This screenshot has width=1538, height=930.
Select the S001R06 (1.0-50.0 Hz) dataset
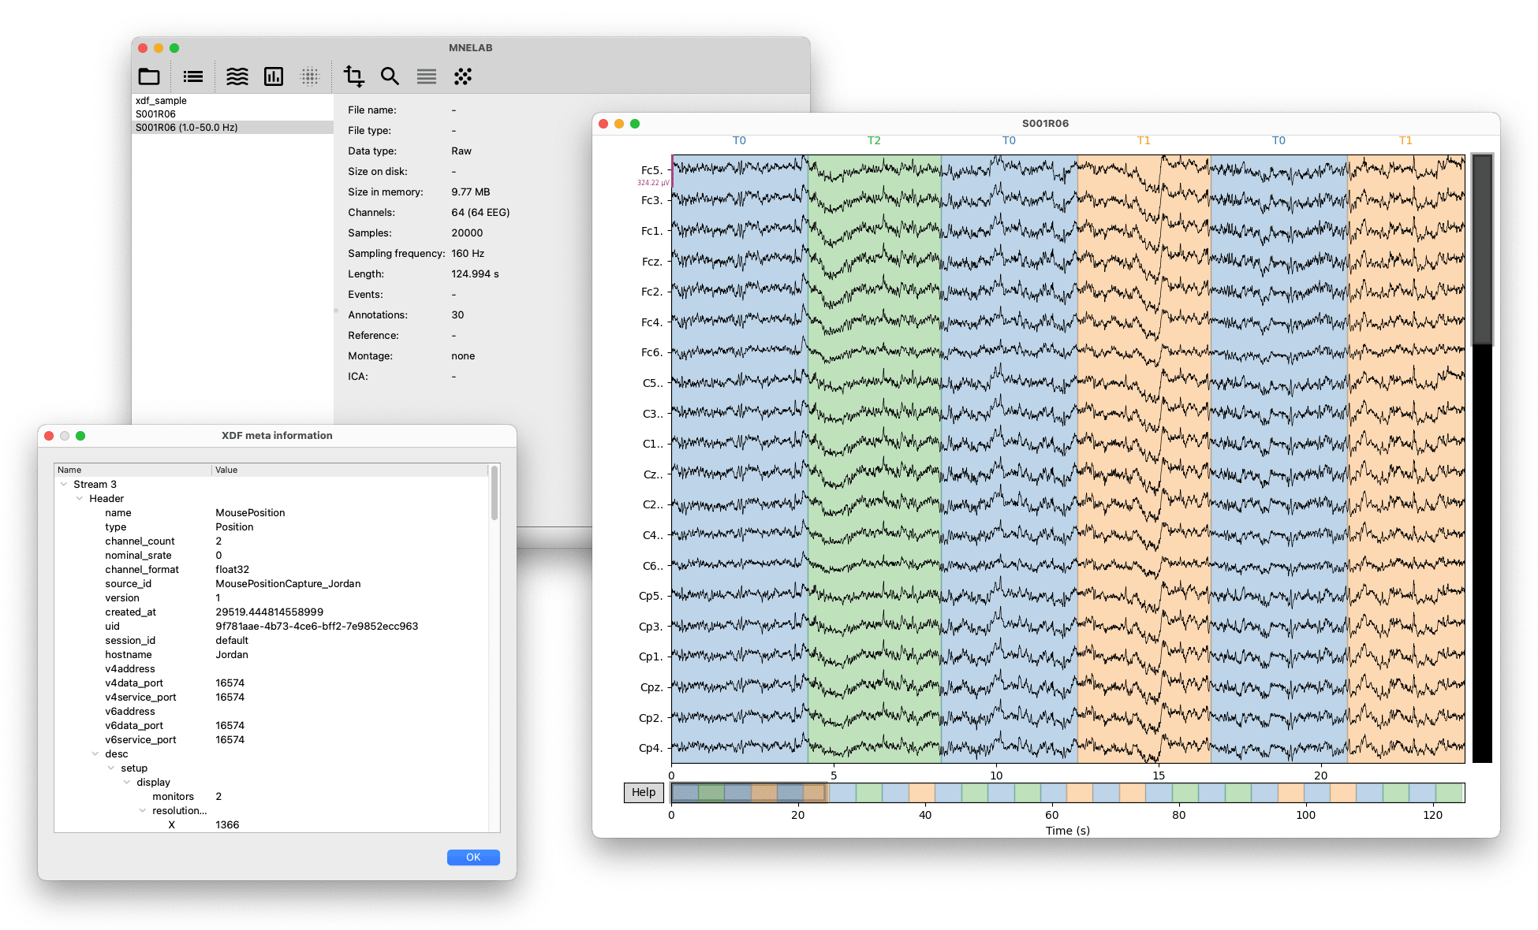point(187,128)
